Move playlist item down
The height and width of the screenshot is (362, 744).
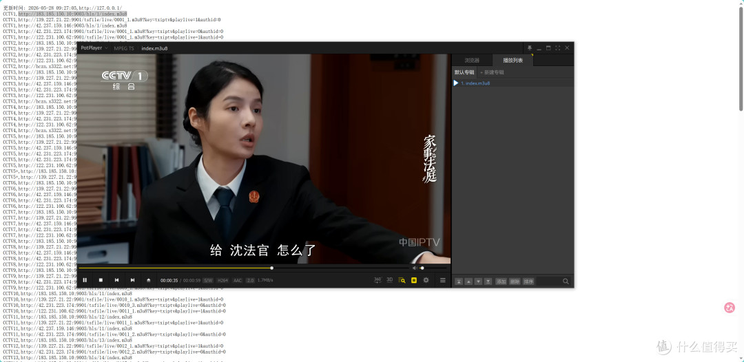pyautogui.click(x=478, y=281)
